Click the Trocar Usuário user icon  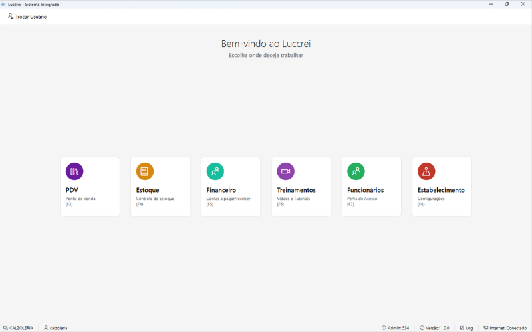[11, 16]
